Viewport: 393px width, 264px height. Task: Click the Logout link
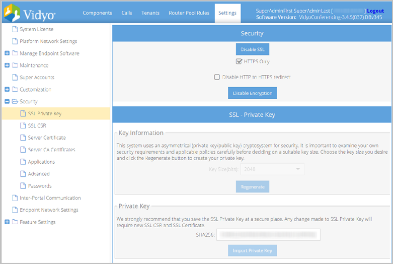pos(375,11)
